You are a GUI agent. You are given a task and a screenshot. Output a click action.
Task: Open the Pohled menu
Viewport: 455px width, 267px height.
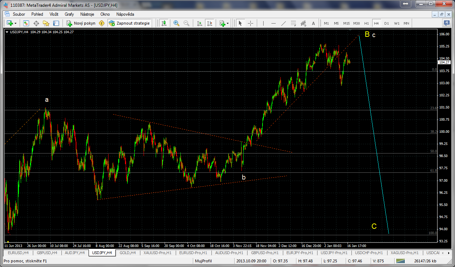37,14
